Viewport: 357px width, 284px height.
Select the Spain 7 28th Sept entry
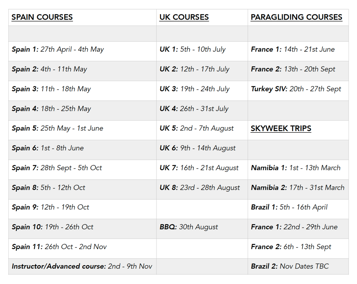point(57,168)
